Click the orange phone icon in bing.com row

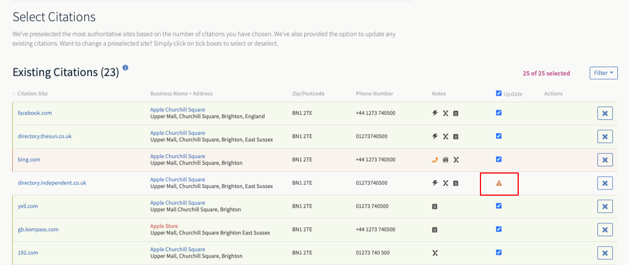[x=434, y=160]
